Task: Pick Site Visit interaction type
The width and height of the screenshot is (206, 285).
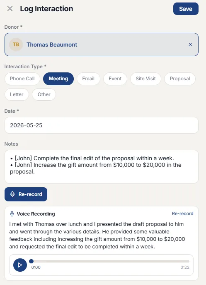Action: [145, 79]
